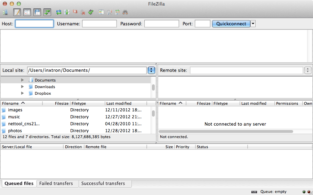Open the filename filters icon
Screen dimensions: 313x195
[101, 12]
